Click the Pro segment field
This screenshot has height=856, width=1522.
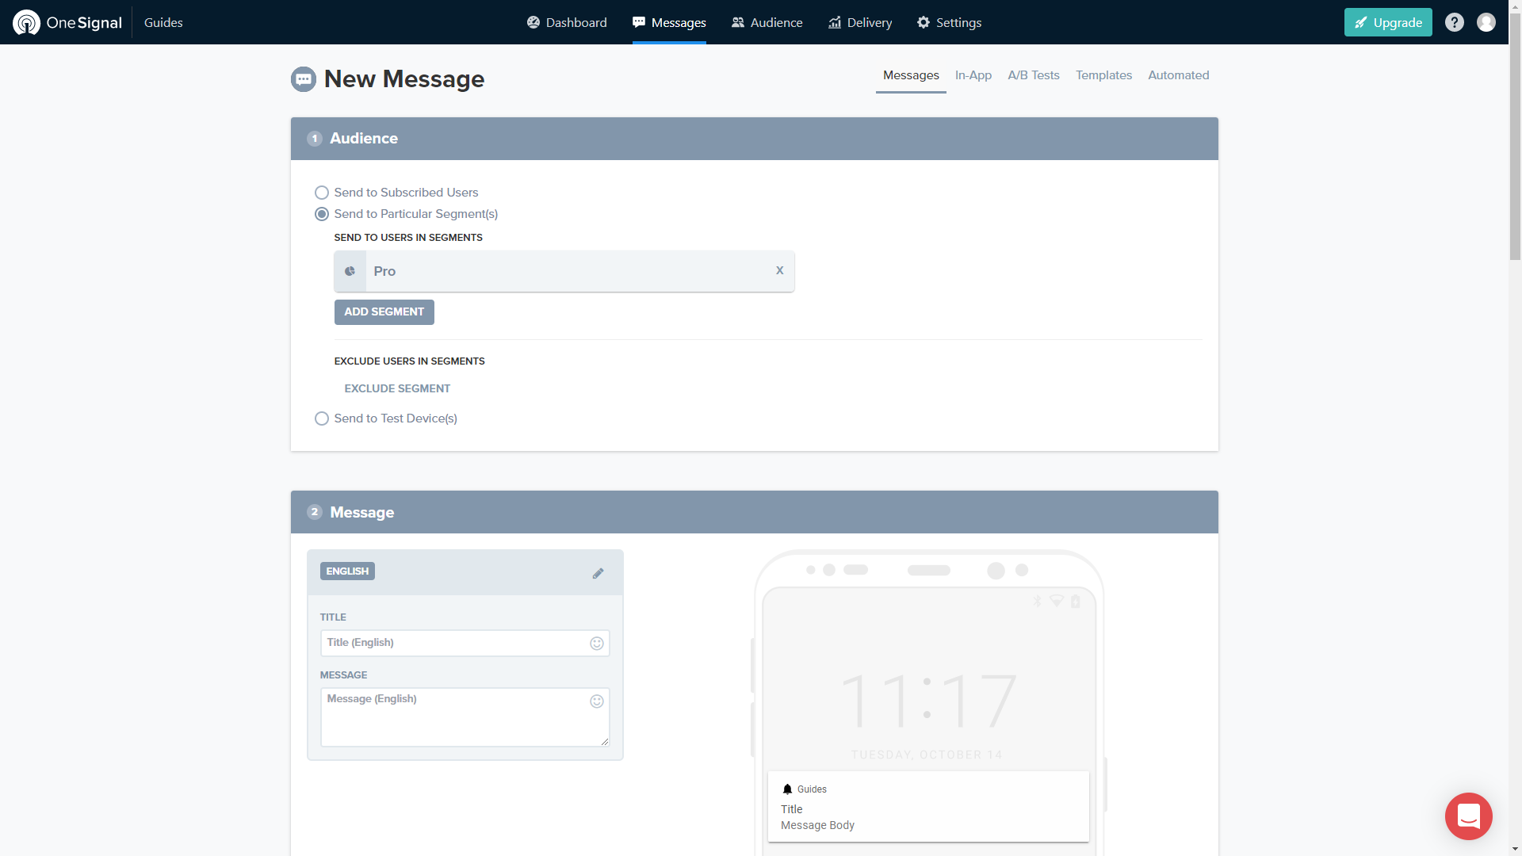coord(564,271)
